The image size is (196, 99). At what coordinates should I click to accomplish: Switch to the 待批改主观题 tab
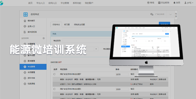click(79, 24)
